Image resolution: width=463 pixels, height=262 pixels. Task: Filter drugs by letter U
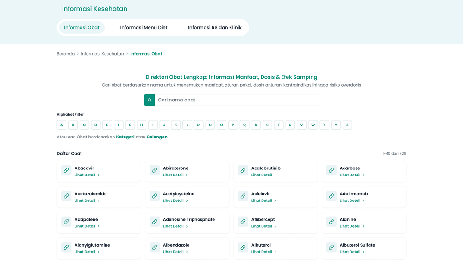coord(290,125)
